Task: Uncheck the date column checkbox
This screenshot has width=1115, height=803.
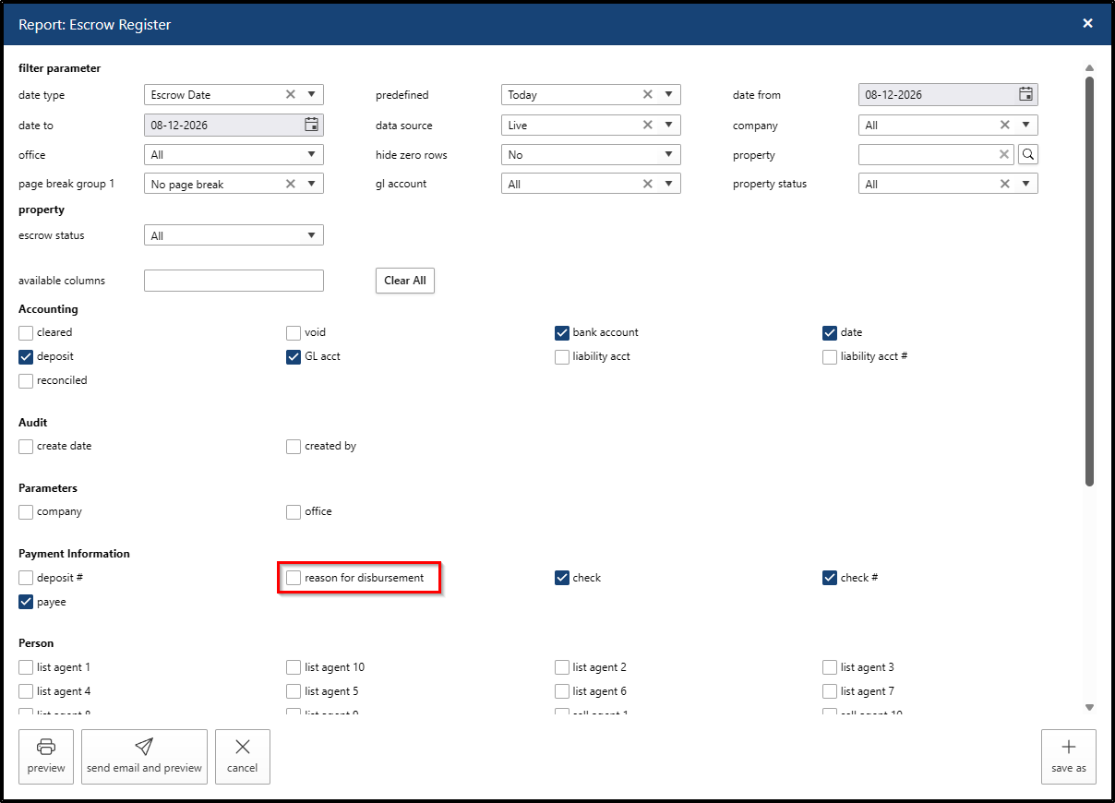Action: [830, 333]
